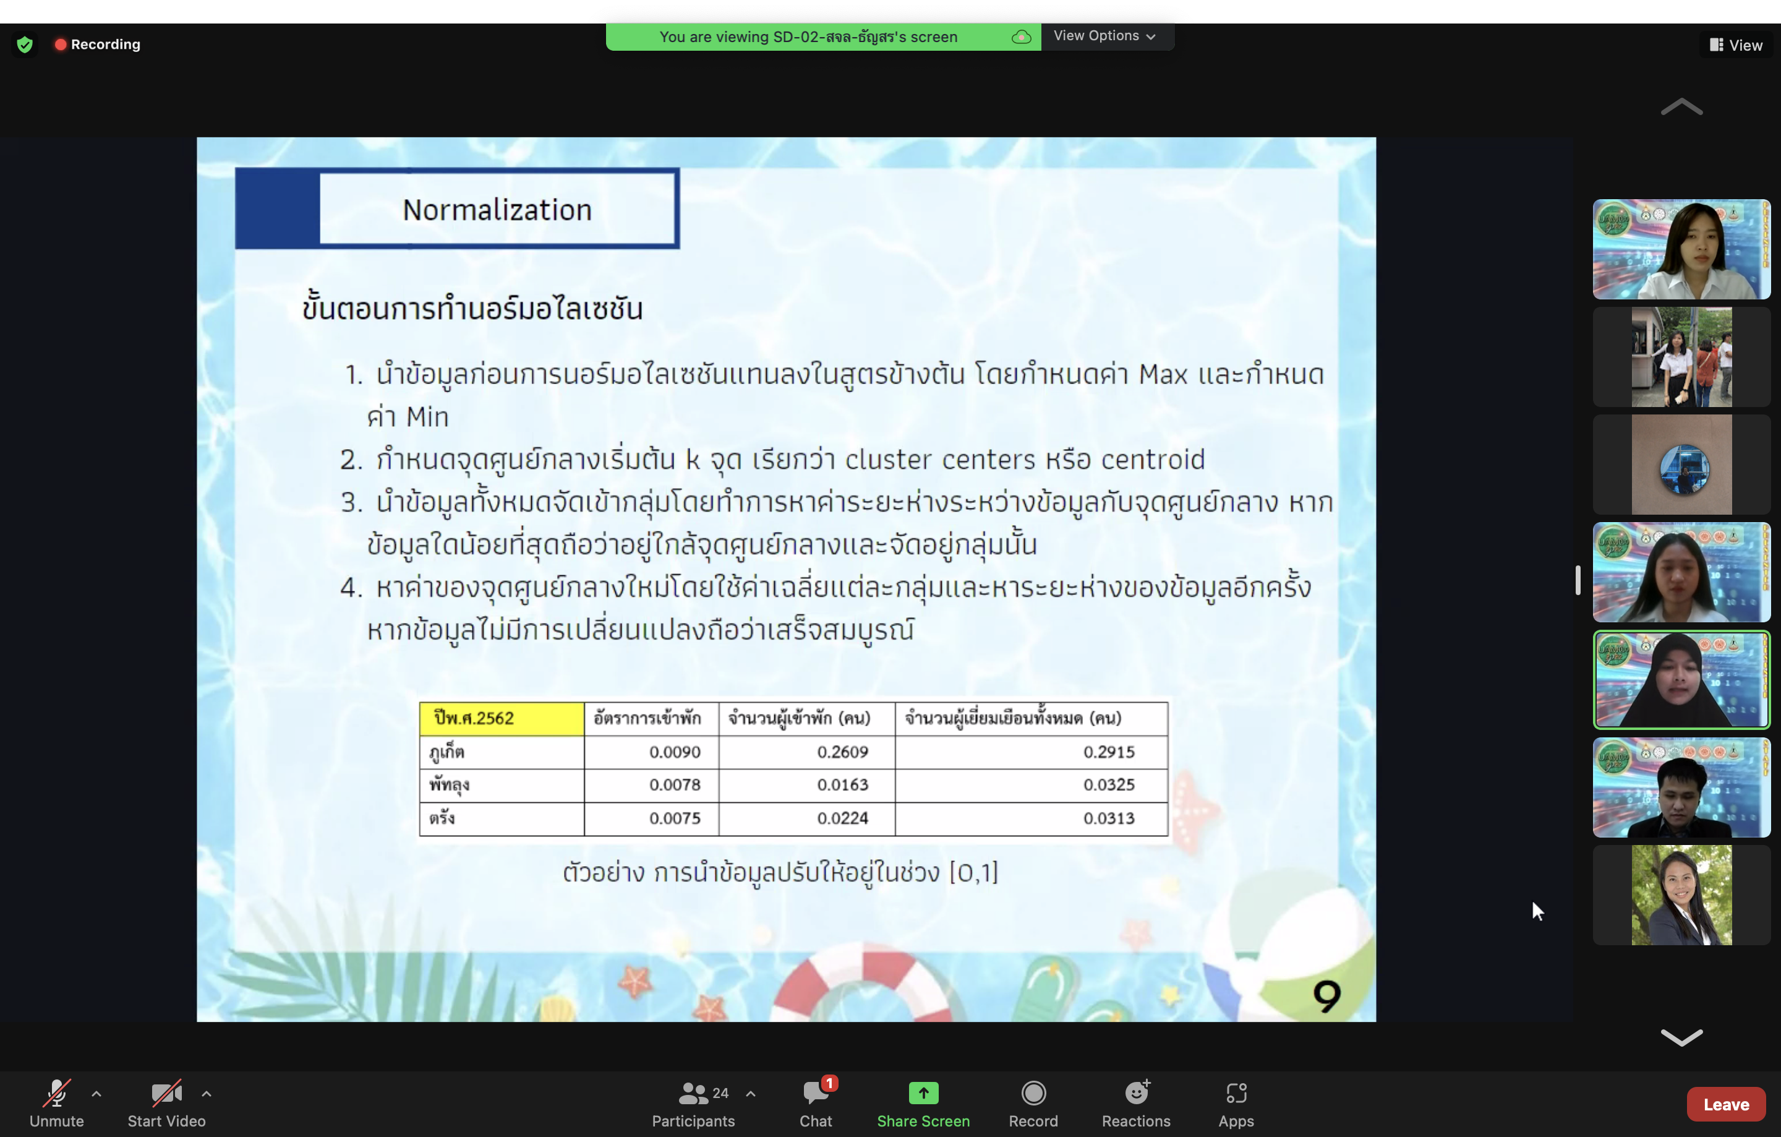
Task: Expand participants options caret
Action: pyautogui.click(x=751, y=1093)
